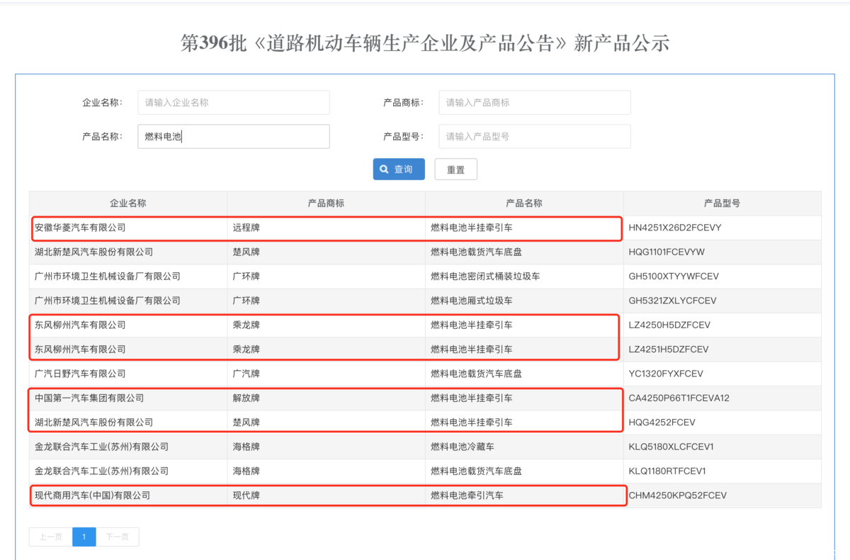Select 燃料电池密闭式桶装垃圾车 product name
The image size is (850, 560).
(485, 276)
